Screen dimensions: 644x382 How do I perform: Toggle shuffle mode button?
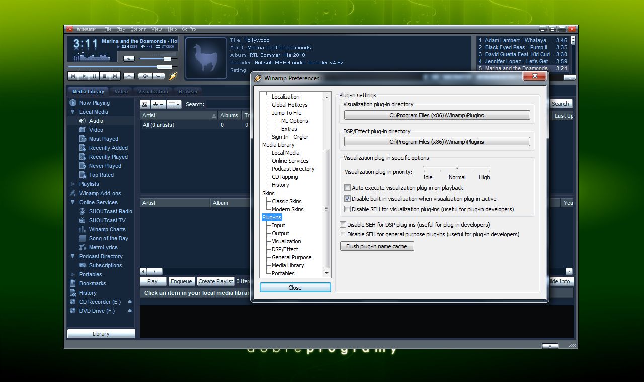pyautogui.click(x=145, y=76)
